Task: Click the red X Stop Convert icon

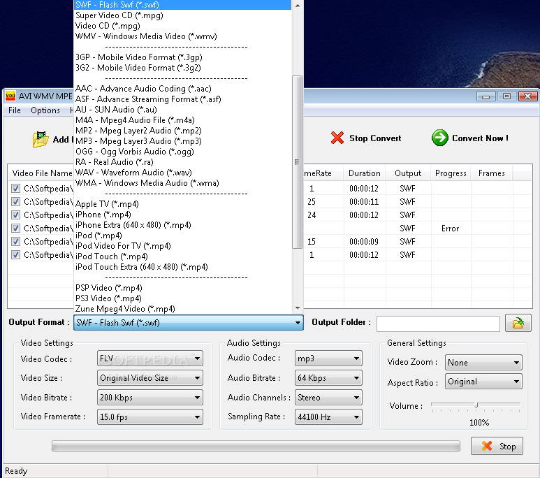Action: pos(337,138)
